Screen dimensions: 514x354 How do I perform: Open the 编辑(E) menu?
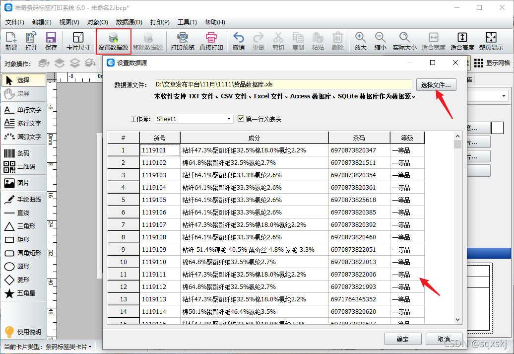point(42,22)
